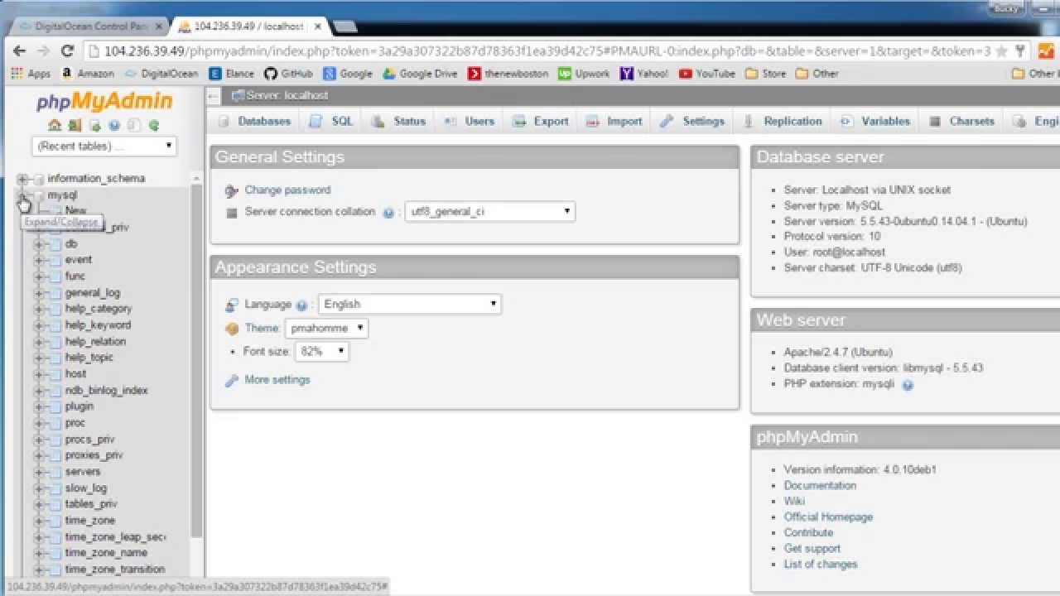The height and width of the screenshot is (596, 1060).
Task: Open the Font size dropdown
Action: point(321,352)
